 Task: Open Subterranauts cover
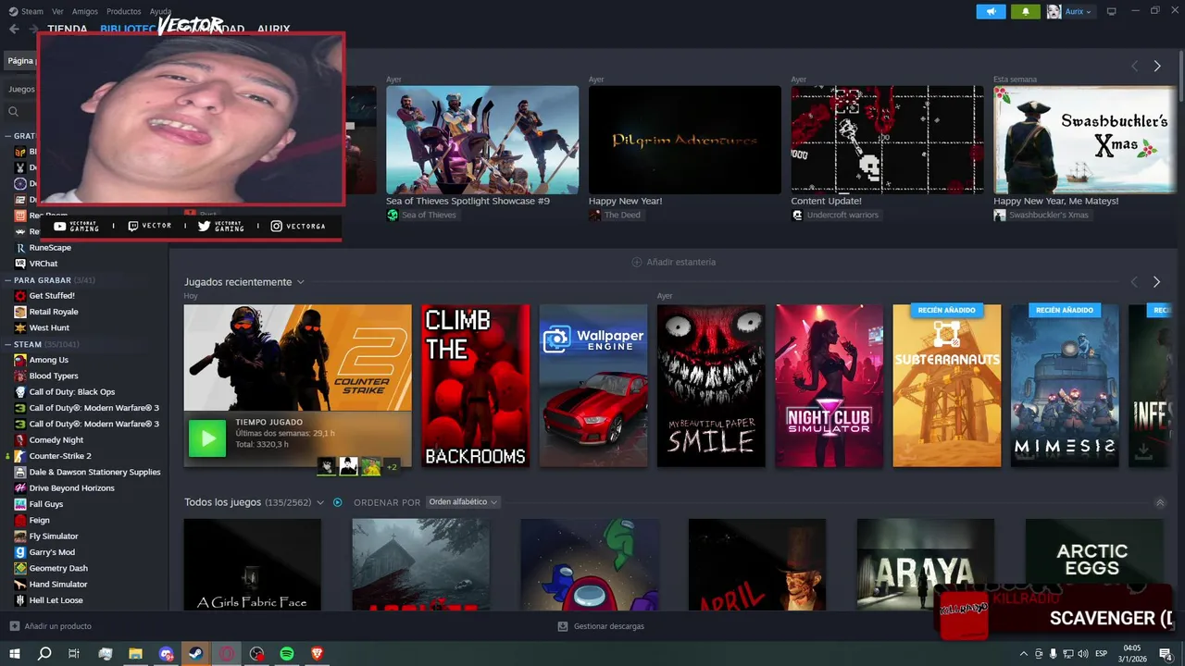click(946, 386)
